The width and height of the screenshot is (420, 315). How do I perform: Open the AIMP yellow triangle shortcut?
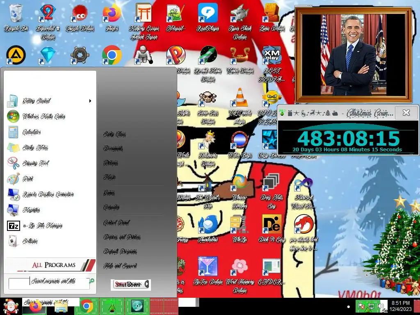[x=16, y=55]
